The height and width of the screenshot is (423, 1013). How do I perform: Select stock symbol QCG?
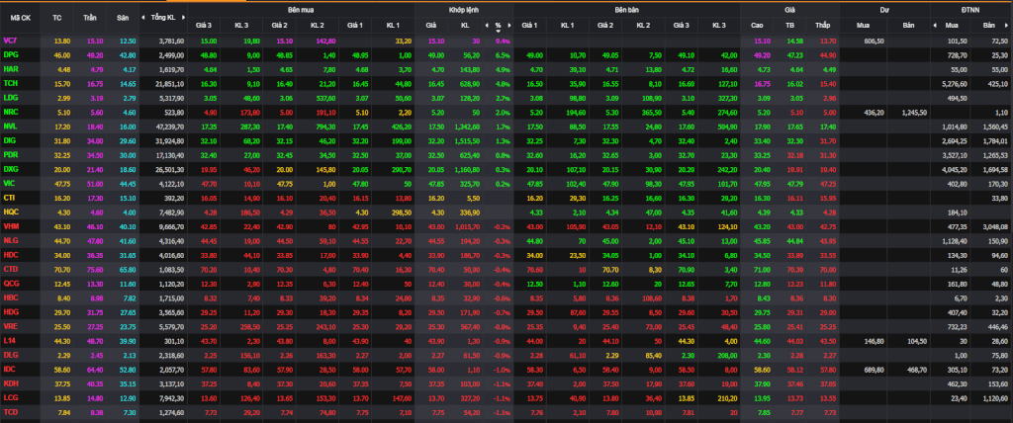(11, 283)
